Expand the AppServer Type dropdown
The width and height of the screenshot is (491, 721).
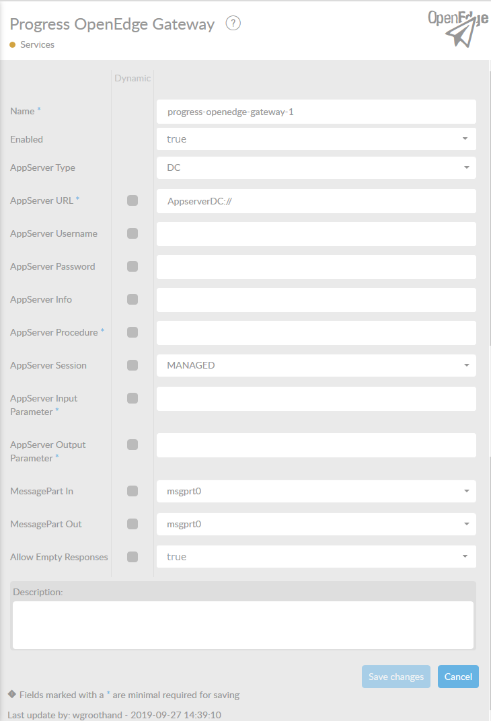(316, 167)
